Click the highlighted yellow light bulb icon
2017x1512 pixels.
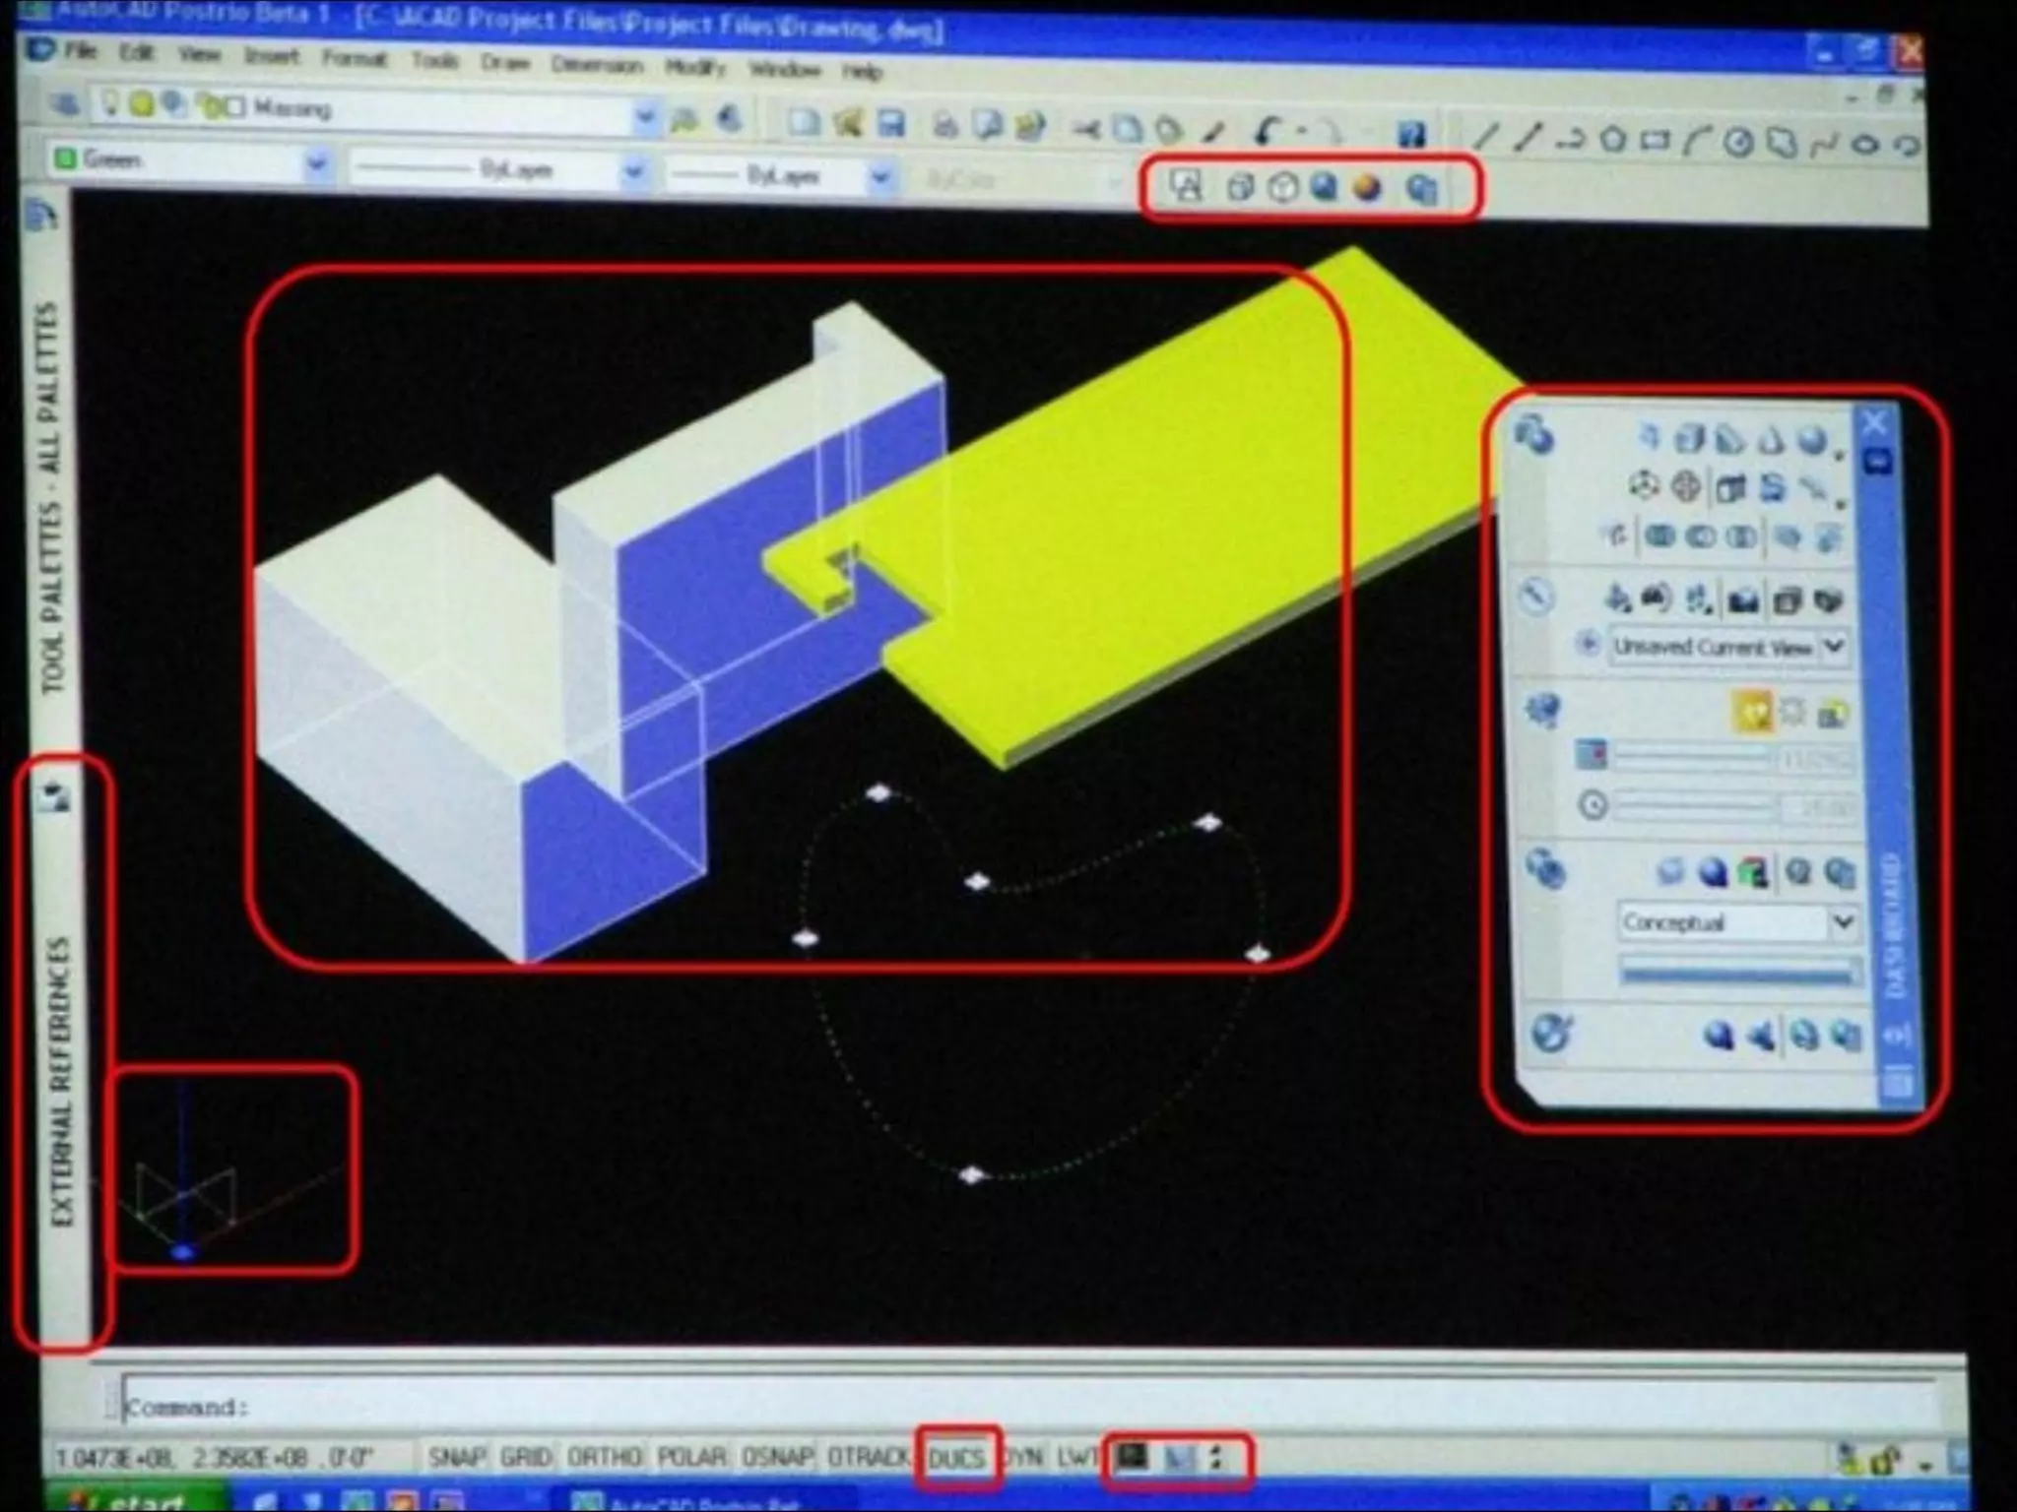(x=1752, y=712)
